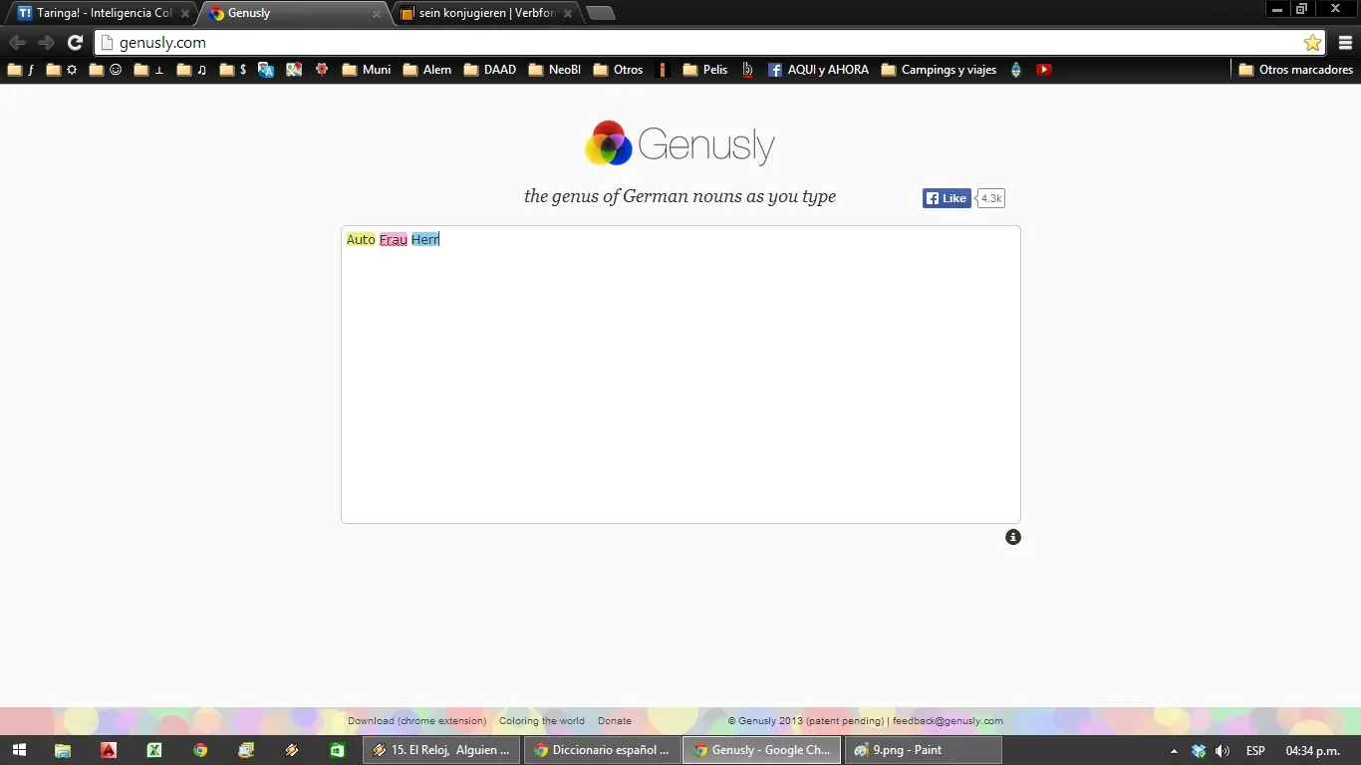Open the bookmark with the b icon

coord(747,70)
